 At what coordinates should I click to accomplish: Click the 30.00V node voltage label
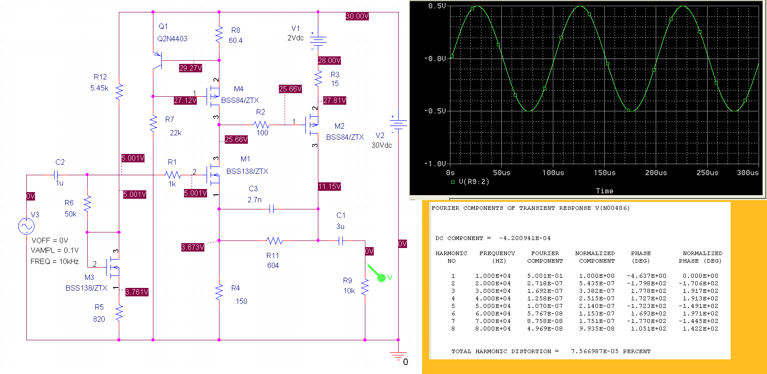[357, 16]
